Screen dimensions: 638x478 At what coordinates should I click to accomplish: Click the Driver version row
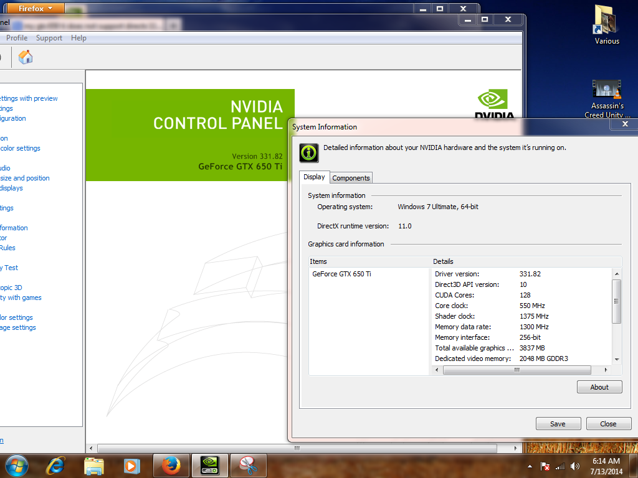(522, 274)
